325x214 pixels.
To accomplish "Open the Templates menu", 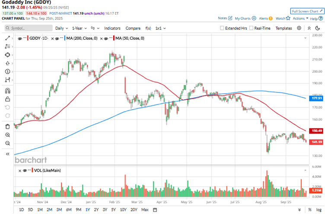I will click(284, 28).
